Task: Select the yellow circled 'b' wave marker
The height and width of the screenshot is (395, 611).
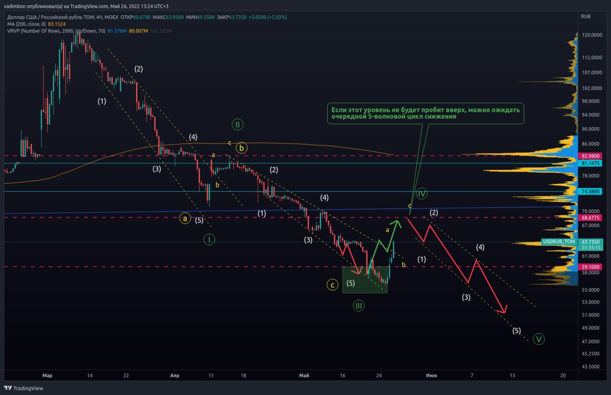Action: pyautogui.click(x=242, y=148)
